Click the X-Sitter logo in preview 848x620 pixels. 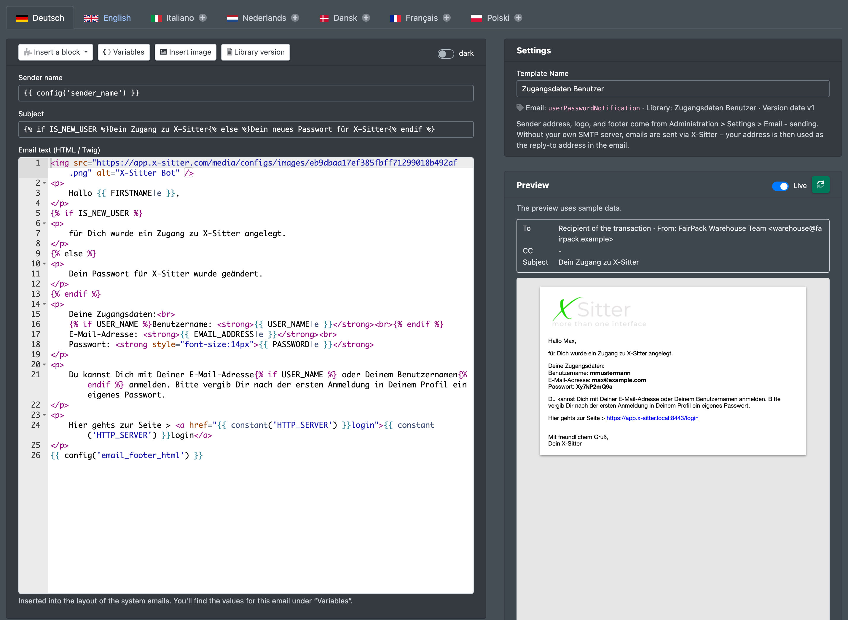599,311
